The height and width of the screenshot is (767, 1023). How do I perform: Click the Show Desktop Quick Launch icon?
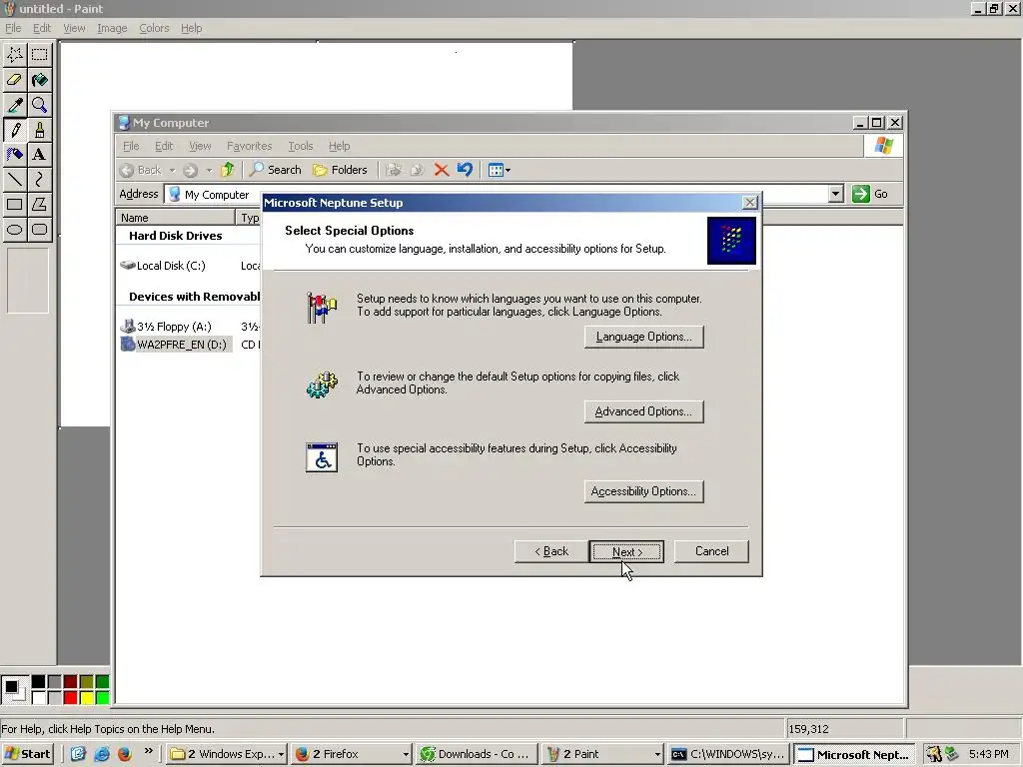click(78, 754)
